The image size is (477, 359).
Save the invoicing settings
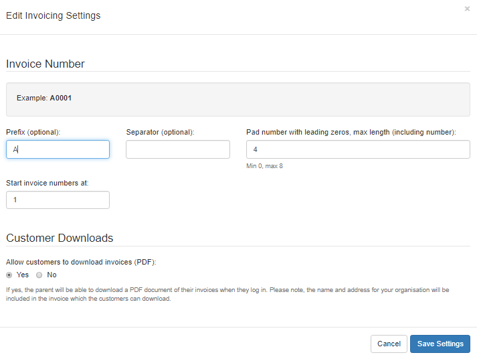click(440, 344)
